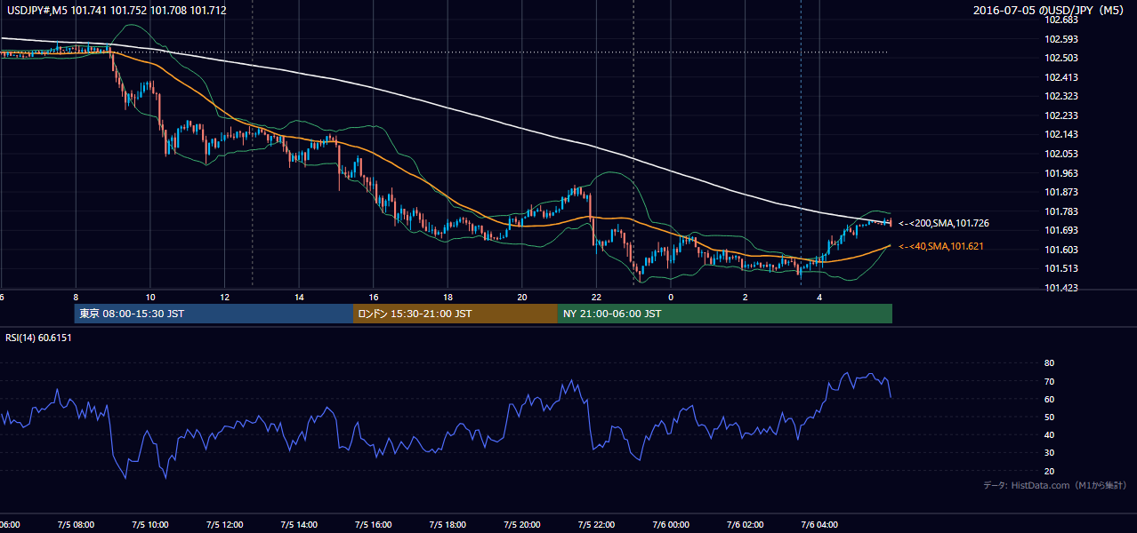
Task: Click price level 102.413 on the axis
Action: (1060, 77)
